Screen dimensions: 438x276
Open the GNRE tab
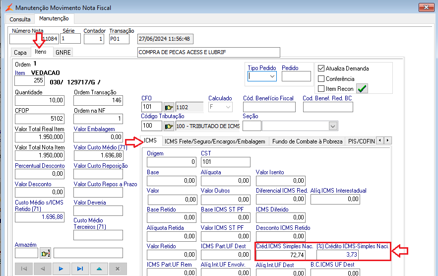pyautogui.click(x=63, y=53)
